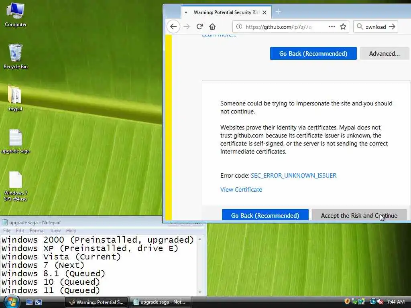411x308 pixels.
Task: Submit search with the arrow button
Action: coord(392,26)
